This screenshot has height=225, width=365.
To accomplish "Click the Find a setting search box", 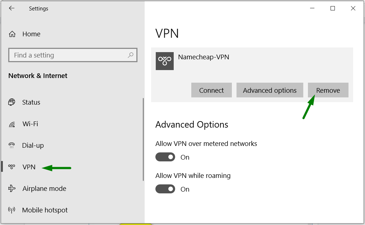I will 72,55.
